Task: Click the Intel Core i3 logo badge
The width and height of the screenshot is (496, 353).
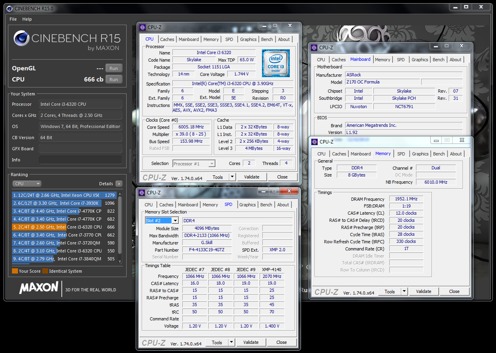Action: pyautogui.click(x=275, y=63)
